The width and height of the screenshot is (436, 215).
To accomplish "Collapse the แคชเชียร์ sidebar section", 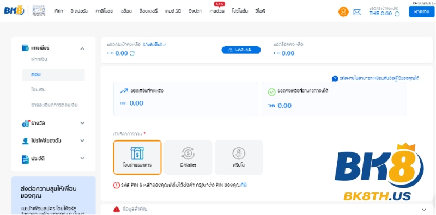I will click(x=82, y=48).
